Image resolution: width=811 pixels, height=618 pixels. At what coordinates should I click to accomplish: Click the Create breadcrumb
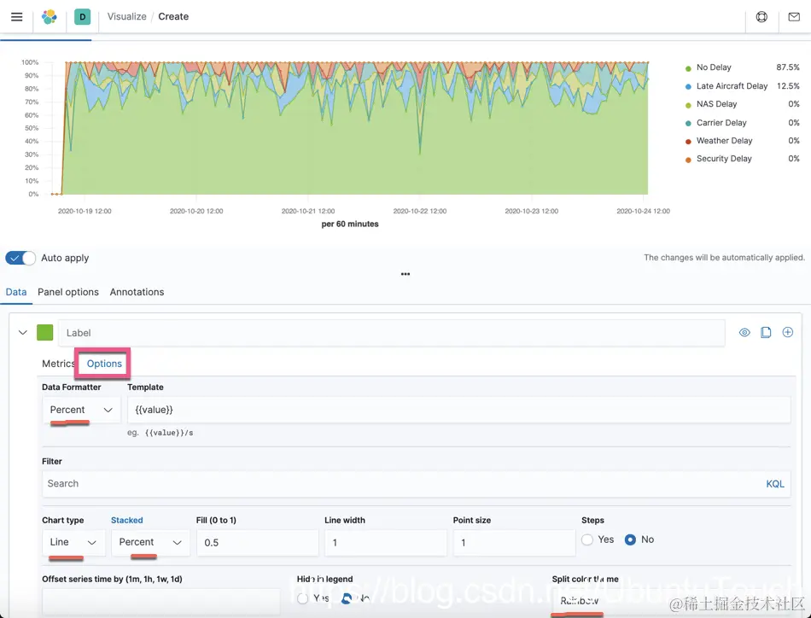pos(173,16)
